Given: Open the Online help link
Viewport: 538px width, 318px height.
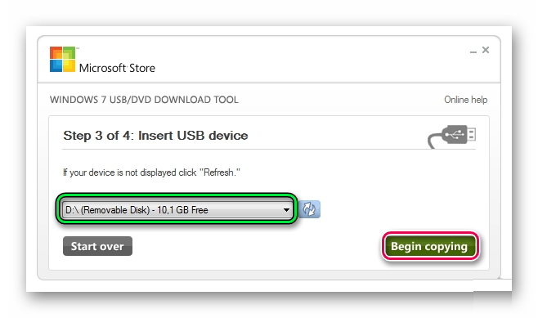Looking at the screenshot, I should pyautogui.click(x=465, y=100).
